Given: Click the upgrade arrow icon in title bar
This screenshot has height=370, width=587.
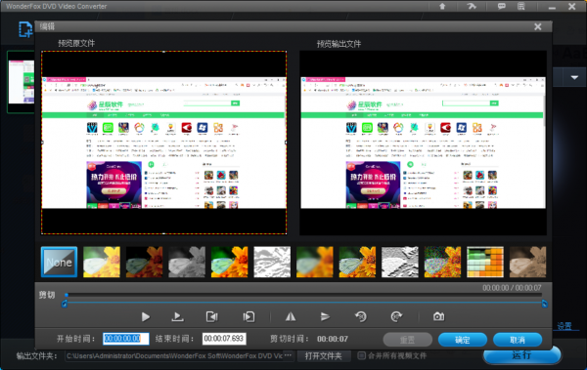Looking at the screenshot, I should (x=442, y=7).
